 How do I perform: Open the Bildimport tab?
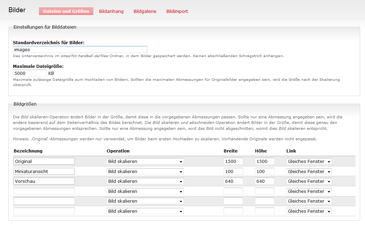click(177, 11)
